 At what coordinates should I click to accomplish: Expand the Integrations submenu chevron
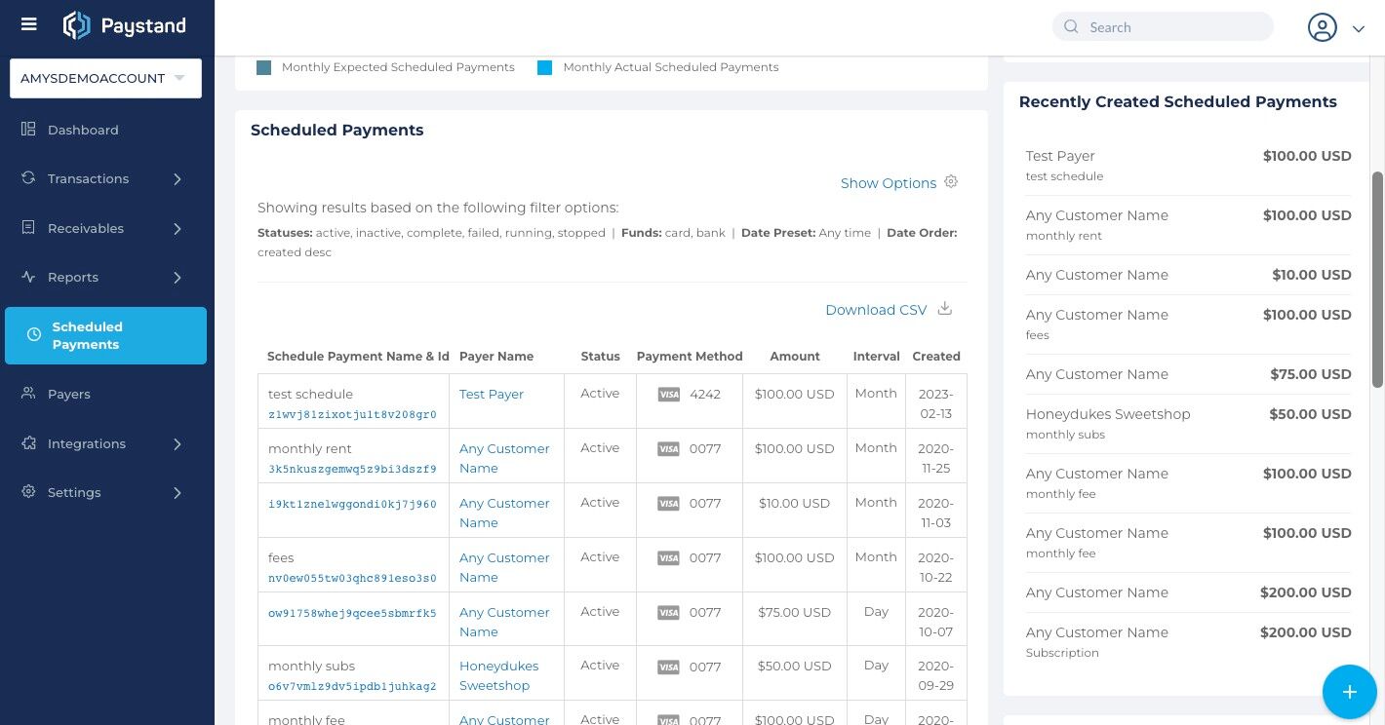pyautogui.click(x=178, y=444)
